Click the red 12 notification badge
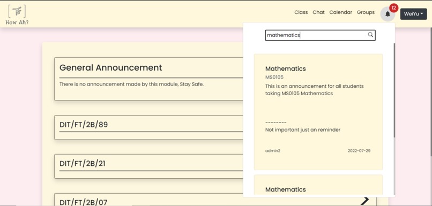Screen dimensions: 432x206 click(393, 7)
